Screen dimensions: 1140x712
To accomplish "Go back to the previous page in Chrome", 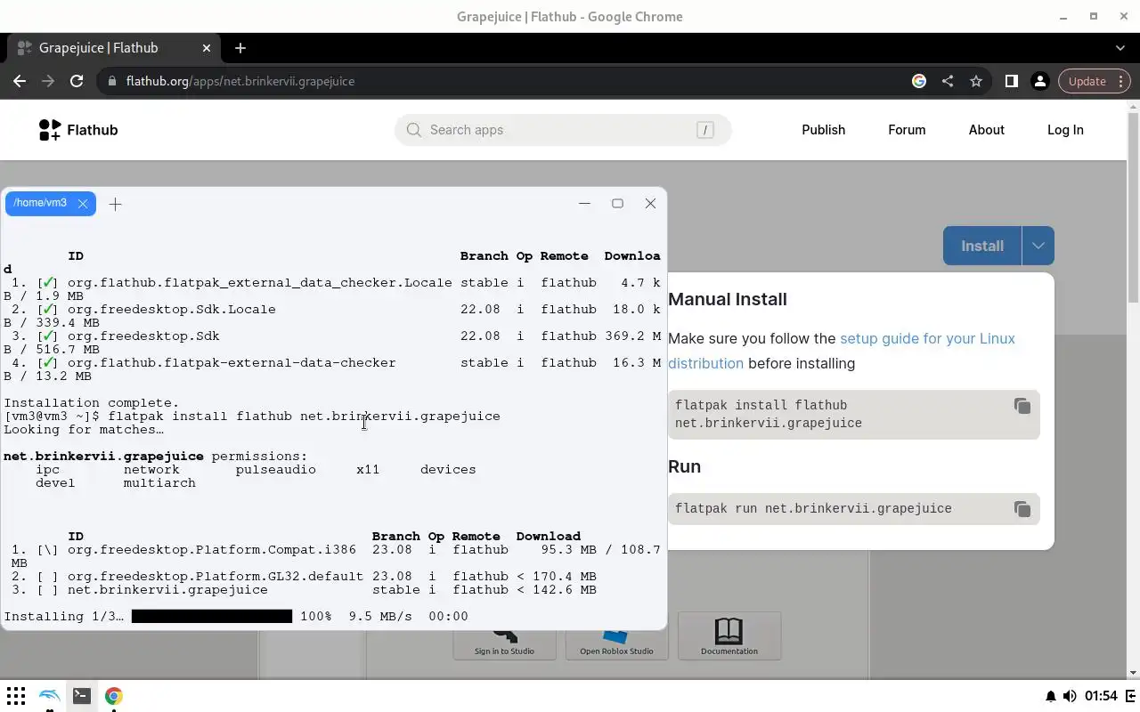I will pos(20,81).
